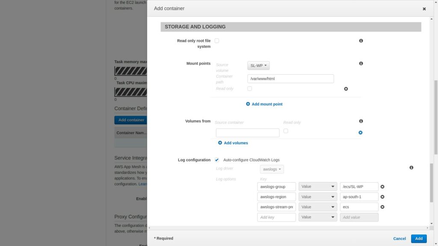
Task: Open the SL-WP source volume dropdown
Action: [258, 65]
